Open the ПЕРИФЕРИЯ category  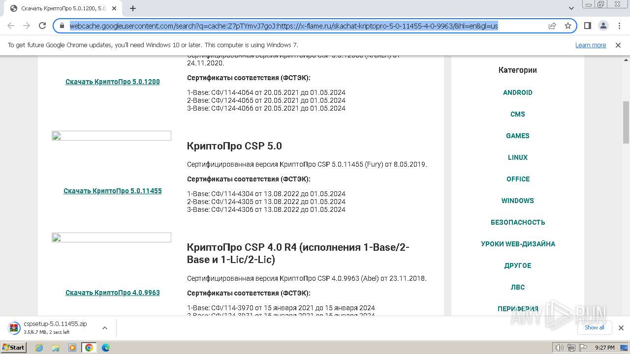click(518, 309)
